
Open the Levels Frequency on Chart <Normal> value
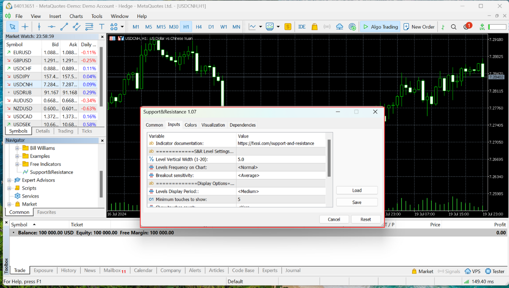(x=280, y=167)
